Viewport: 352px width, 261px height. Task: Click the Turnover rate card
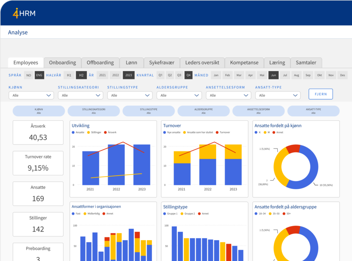(x=38, y=163)
